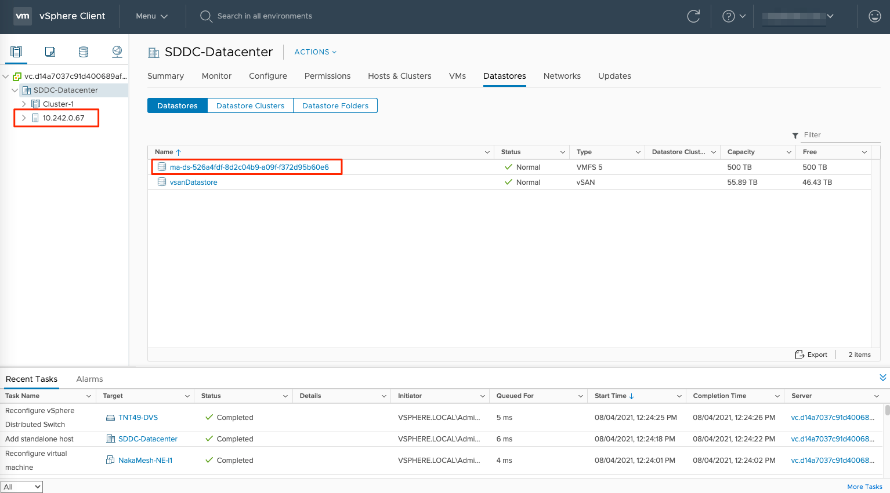Click the smiley feedback icon
Viewport: 890px width, 493px height.
[874, 16]
